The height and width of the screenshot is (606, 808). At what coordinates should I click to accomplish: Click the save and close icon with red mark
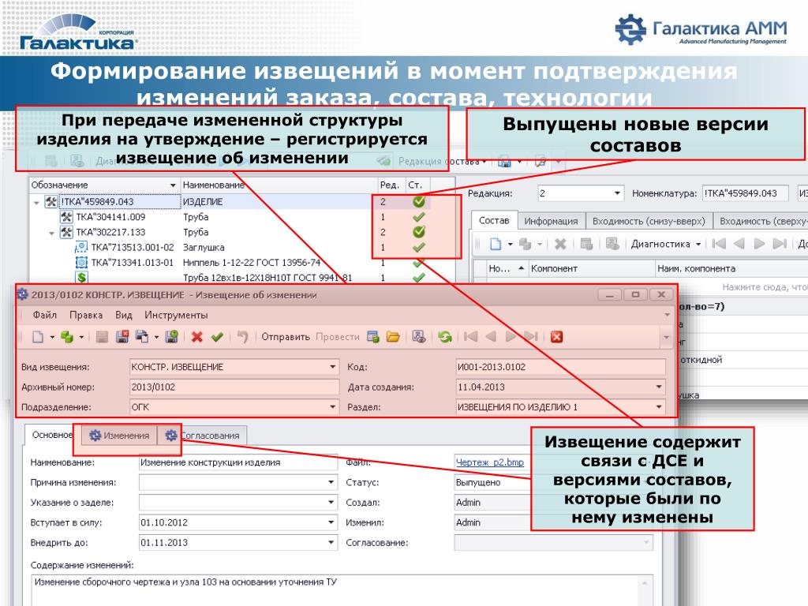tap(122, 337)
